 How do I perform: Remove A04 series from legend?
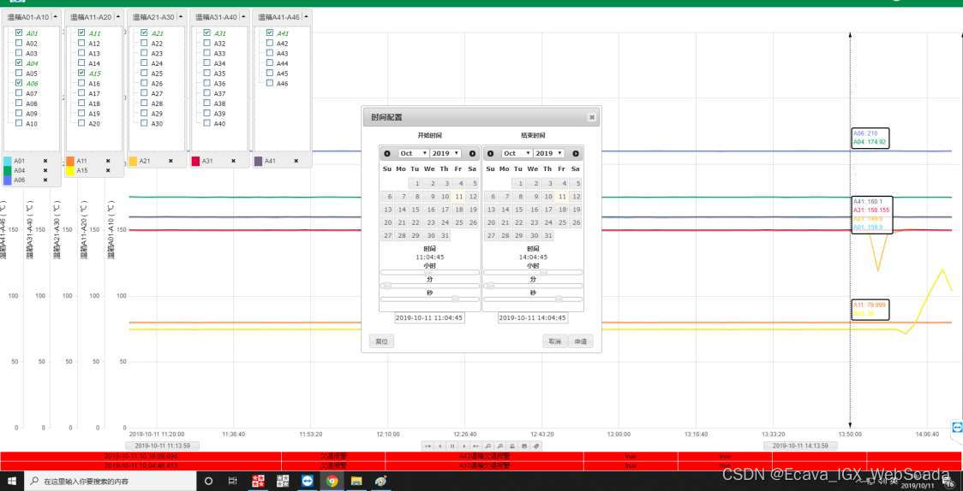click(45, 170)
